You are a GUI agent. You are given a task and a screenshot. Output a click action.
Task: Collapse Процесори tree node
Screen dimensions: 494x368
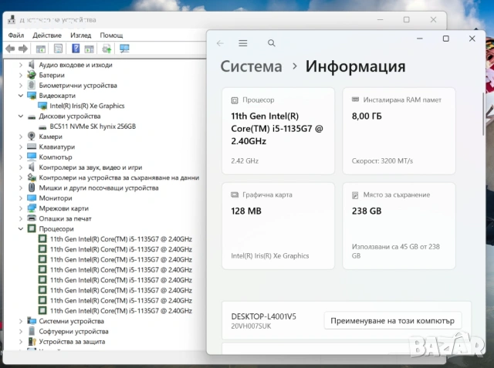coord(21,229)
